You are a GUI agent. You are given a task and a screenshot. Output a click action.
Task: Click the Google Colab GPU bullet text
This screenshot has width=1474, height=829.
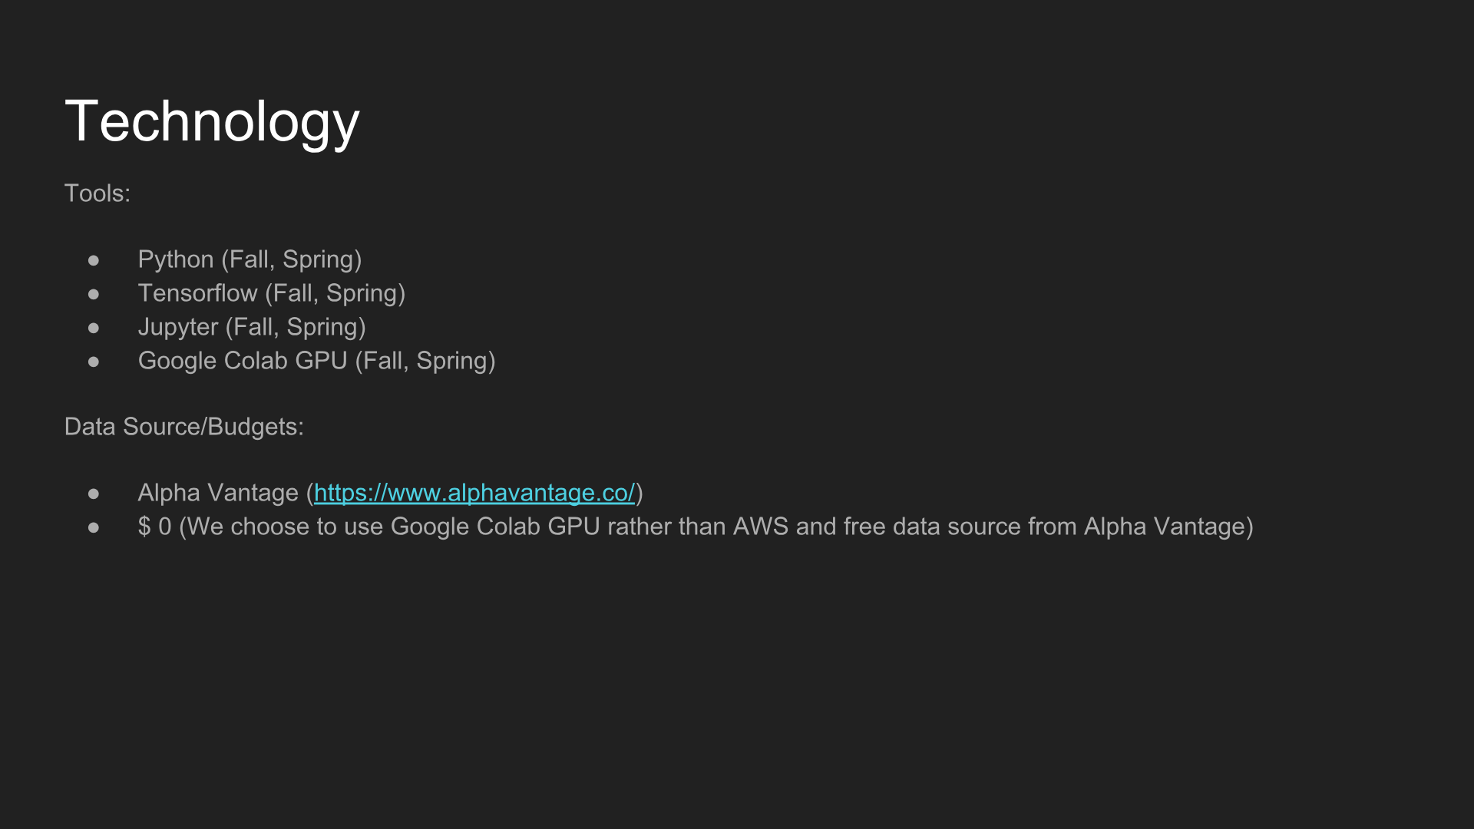coord(316,361)
